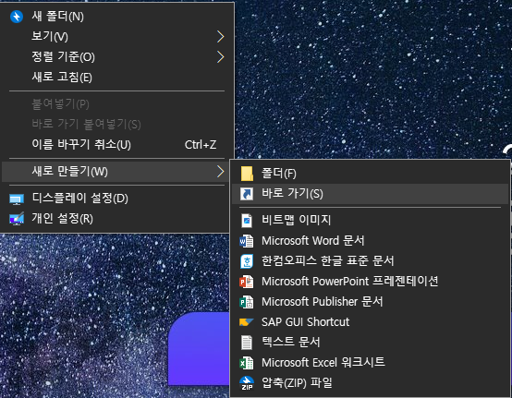The width and height of the screenshot is (512, 398).
Task: Expand the 정렬 기준(O) submenu arrow
Action: pos(221,57)
